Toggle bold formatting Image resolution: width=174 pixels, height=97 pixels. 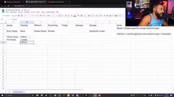click(66, 16)
